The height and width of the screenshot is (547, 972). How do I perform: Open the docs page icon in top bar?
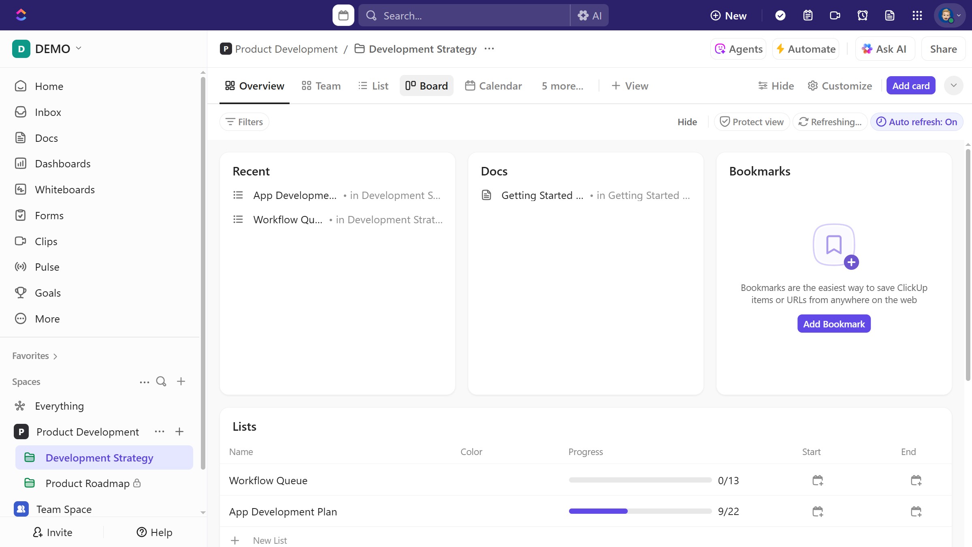[890, 15]
